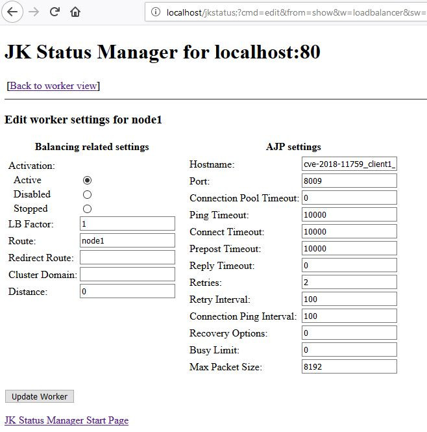Select the Active activation radio button

click(88, 180)
